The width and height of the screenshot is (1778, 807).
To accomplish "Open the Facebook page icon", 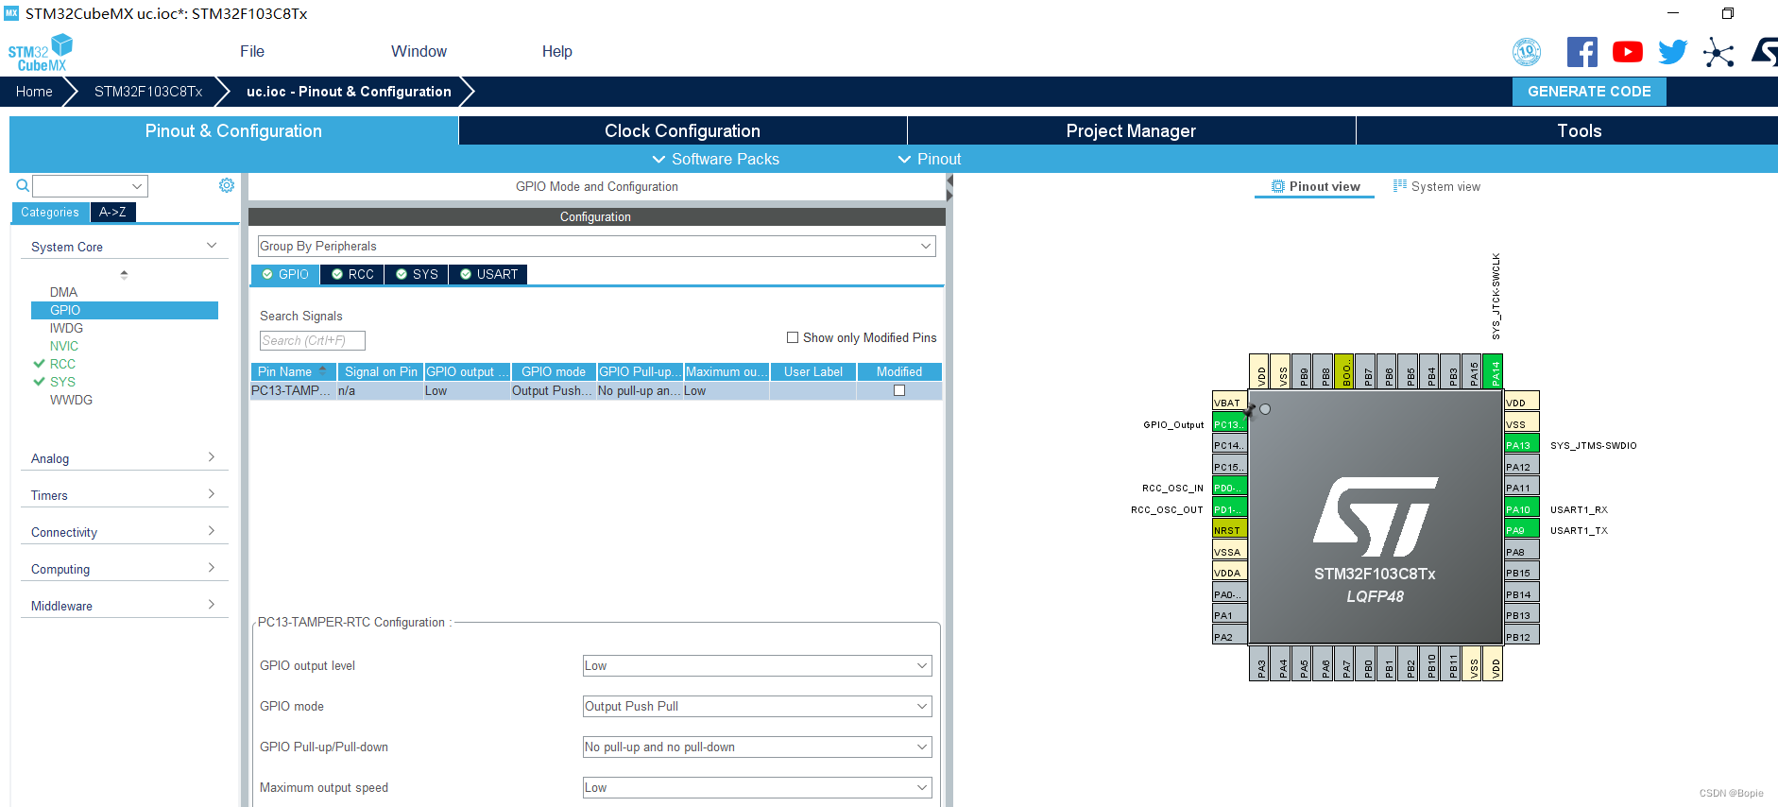I will click(x=1581, y=52).
